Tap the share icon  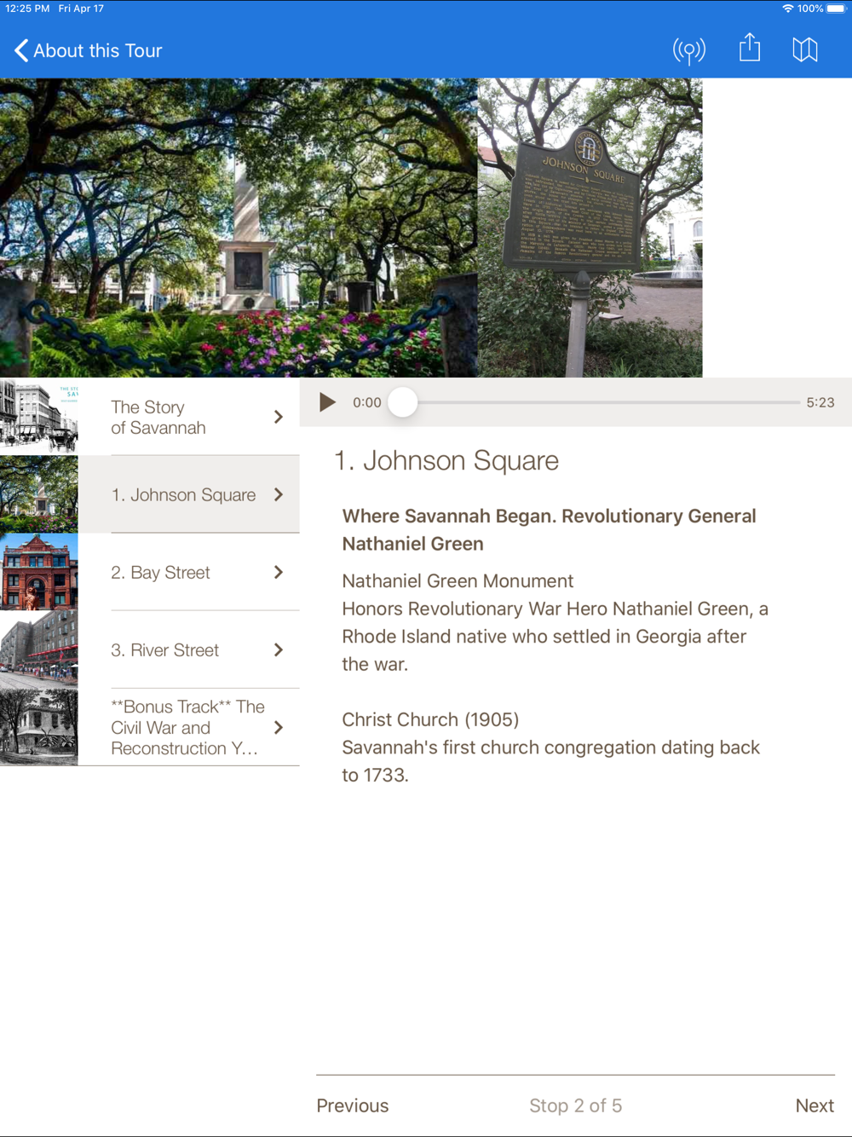tap(750, 48)
